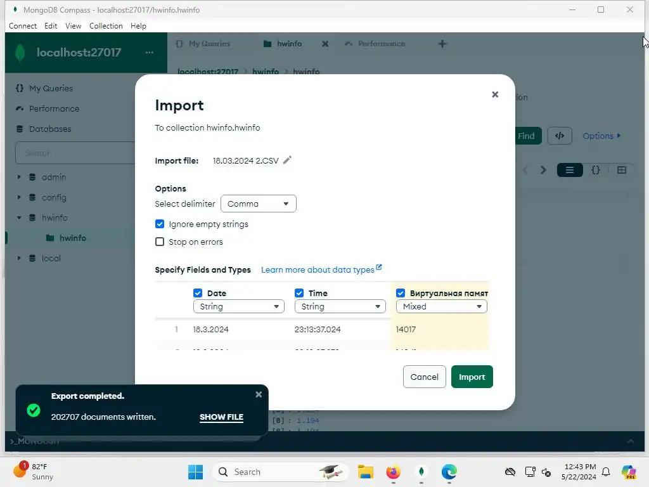Expand query Options
Screen dimensions: 649x487
click(601, 136)
